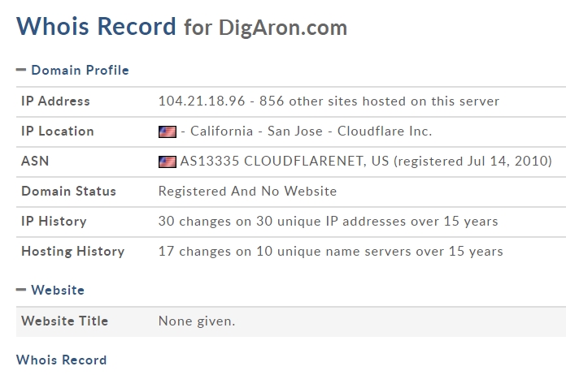Image resolution: width=566 pixels, height=375 pixels.
Task: Click the Registered And No Website status
Action: coord(247,192)
